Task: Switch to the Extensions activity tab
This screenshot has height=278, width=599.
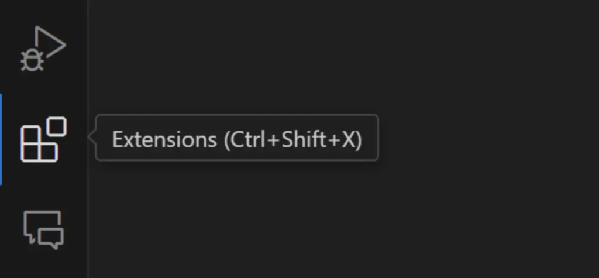Action: point(43,139)
